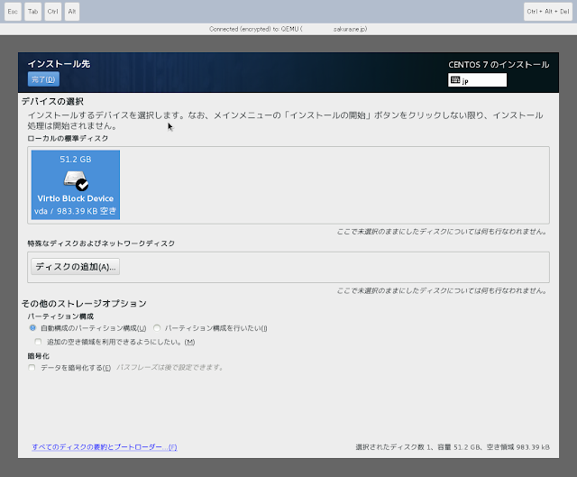Select パーティション構成を行いたい radio button
Image resolution: width=577 pixels, height=477 pixels.
point(157,327)
